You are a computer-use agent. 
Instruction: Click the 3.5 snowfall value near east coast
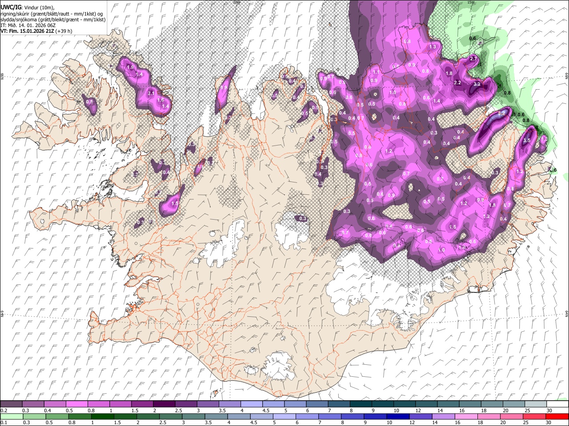(527, 140)
